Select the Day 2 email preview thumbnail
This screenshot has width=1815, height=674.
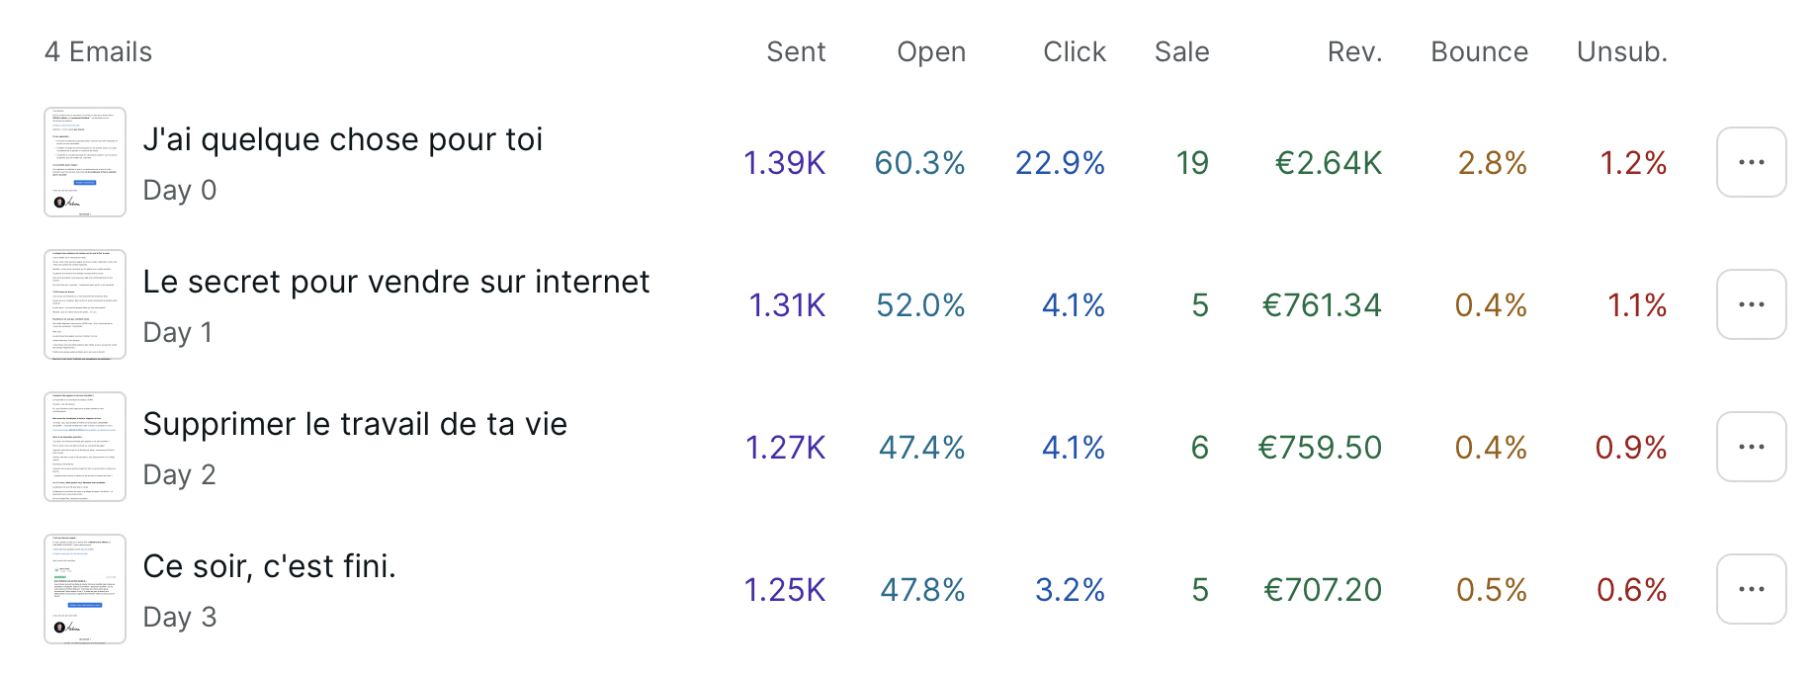point(85,447)
